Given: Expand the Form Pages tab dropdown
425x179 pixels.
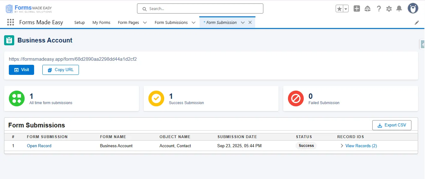Looking at the screenshot, I should click(145, 23).
